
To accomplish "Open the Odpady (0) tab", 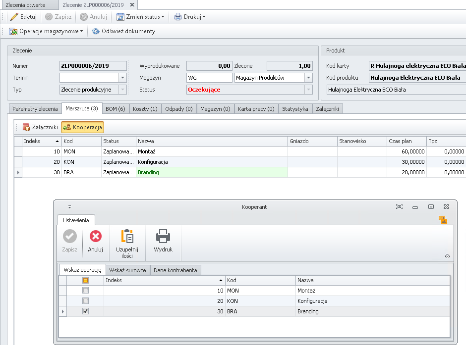I will tap(179, 109).
